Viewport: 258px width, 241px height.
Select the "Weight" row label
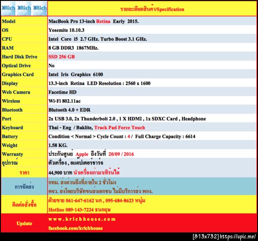9,145
